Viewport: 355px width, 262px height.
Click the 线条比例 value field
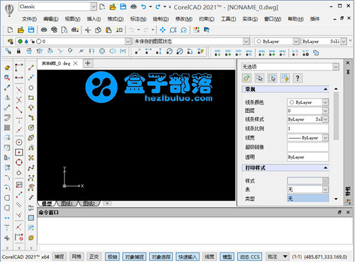click(308, 128)
